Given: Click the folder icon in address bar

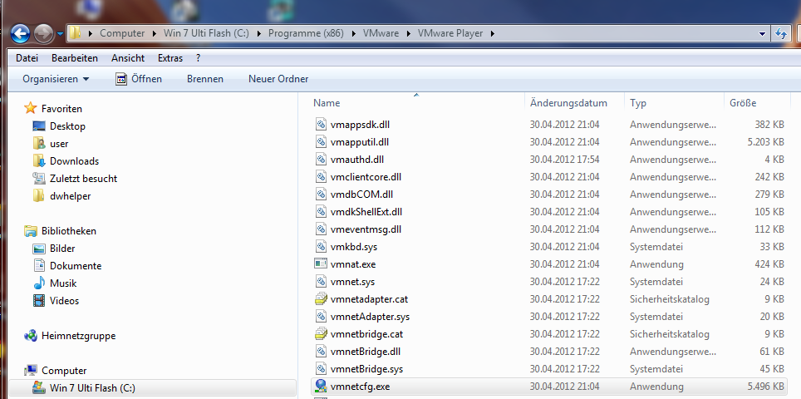Looking at the screenshot, I should click(x=75, y=33).
